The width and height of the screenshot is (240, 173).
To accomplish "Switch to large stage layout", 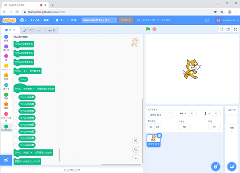I will point(228,29).
